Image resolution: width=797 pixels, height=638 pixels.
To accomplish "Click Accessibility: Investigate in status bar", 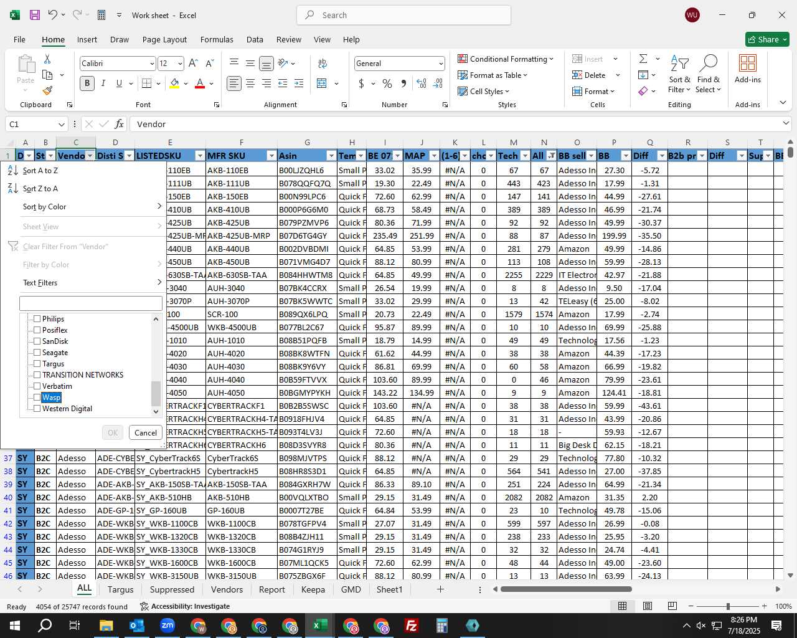I will (185, 606).
